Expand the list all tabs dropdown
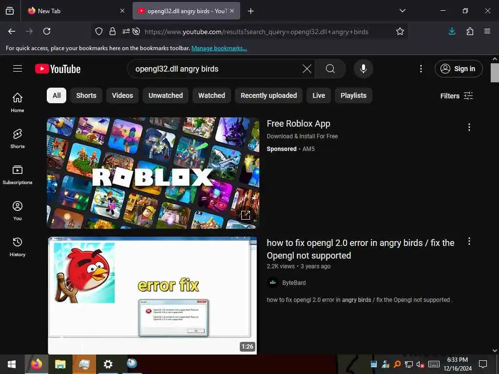The height and width of the screenshot is (374, 499). click(x=402, y=11)
